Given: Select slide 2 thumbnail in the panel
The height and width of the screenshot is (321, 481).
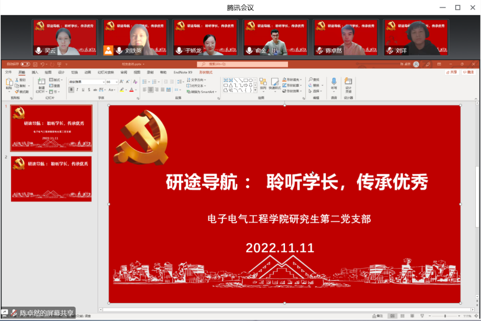Looking at the screenshot, I should 51,179.
